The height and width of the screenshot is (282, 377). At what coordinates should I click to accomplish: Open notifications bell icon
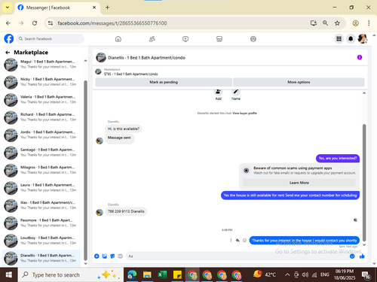point(351,39)
